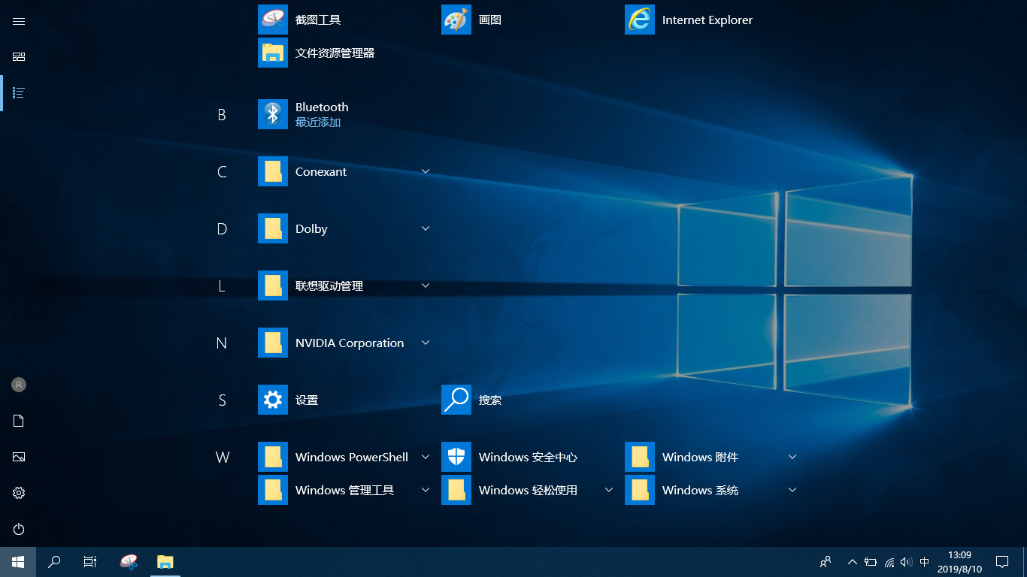Expand the Start hamburger menu

coord(19,21)
